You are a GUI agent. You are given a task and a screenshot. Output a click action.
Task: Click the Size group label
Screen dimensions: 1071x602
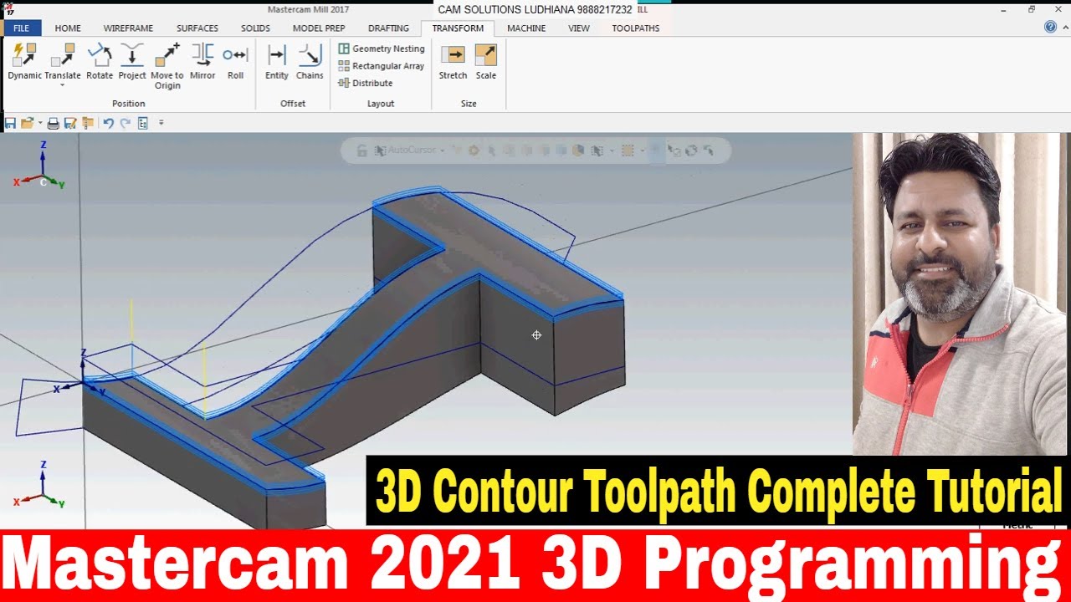[469, 104]
